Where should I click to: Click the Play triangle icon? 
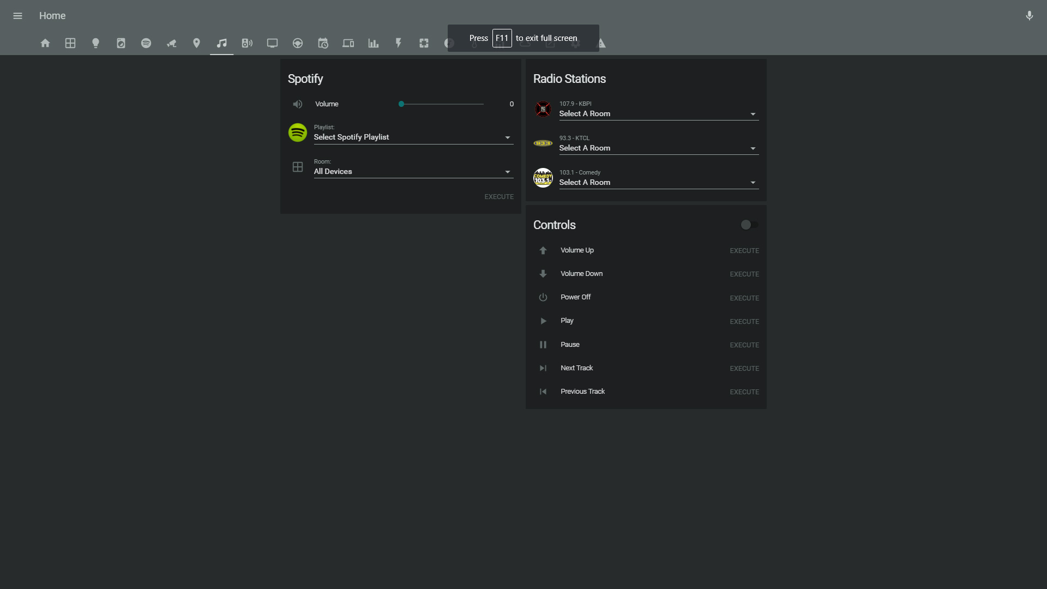click(543, 321)
